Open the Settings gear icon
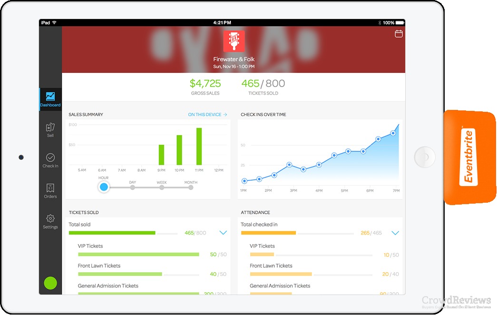This screenshot has height=315, width=497. (50, 219)
